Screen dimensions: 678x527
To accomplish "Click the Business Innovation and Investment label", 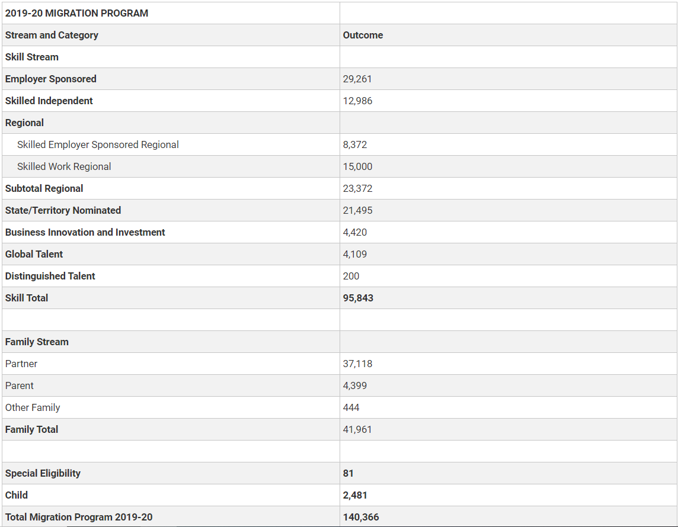I will tap(85, 232).
